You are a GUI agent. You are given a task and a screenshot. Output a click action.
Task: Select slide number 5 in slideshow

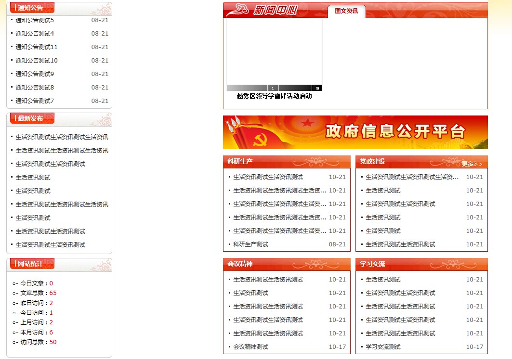[x=317, y=88]
